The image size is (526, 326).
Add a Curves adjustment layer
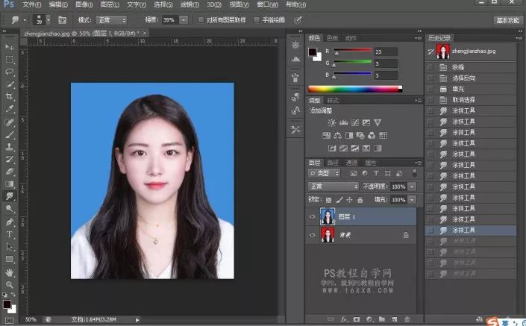point(354,122)
